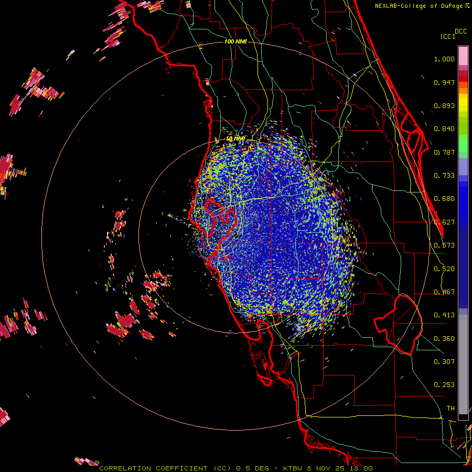
Task: Click the 0.893 color scale value
Action: pyautogui.click(x=444, y=105)
